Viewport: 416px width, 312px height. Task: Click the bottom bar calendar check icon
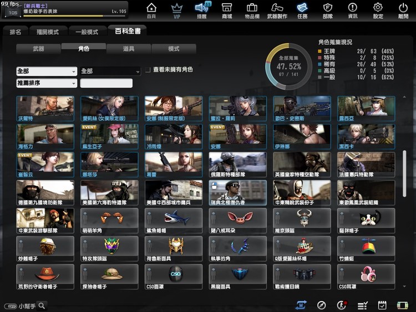tap(382, 305)
